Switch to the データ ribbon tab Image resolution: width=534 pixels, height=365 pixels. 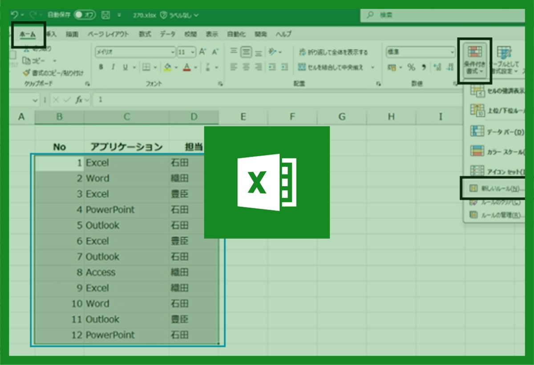coord(168,34)
